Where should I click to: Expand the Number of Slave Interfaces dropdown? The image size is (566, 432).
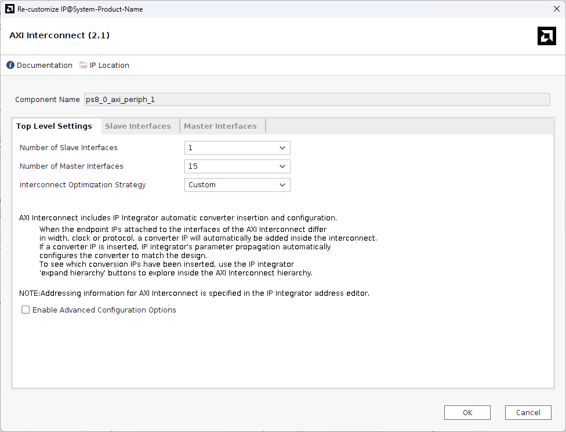[237, 148]
